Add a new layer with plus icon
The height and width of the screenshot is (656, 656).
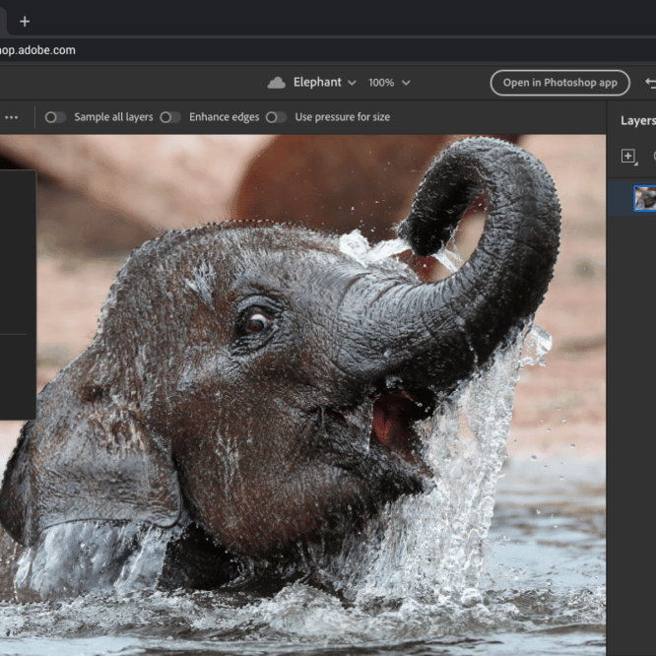point(628,157)
